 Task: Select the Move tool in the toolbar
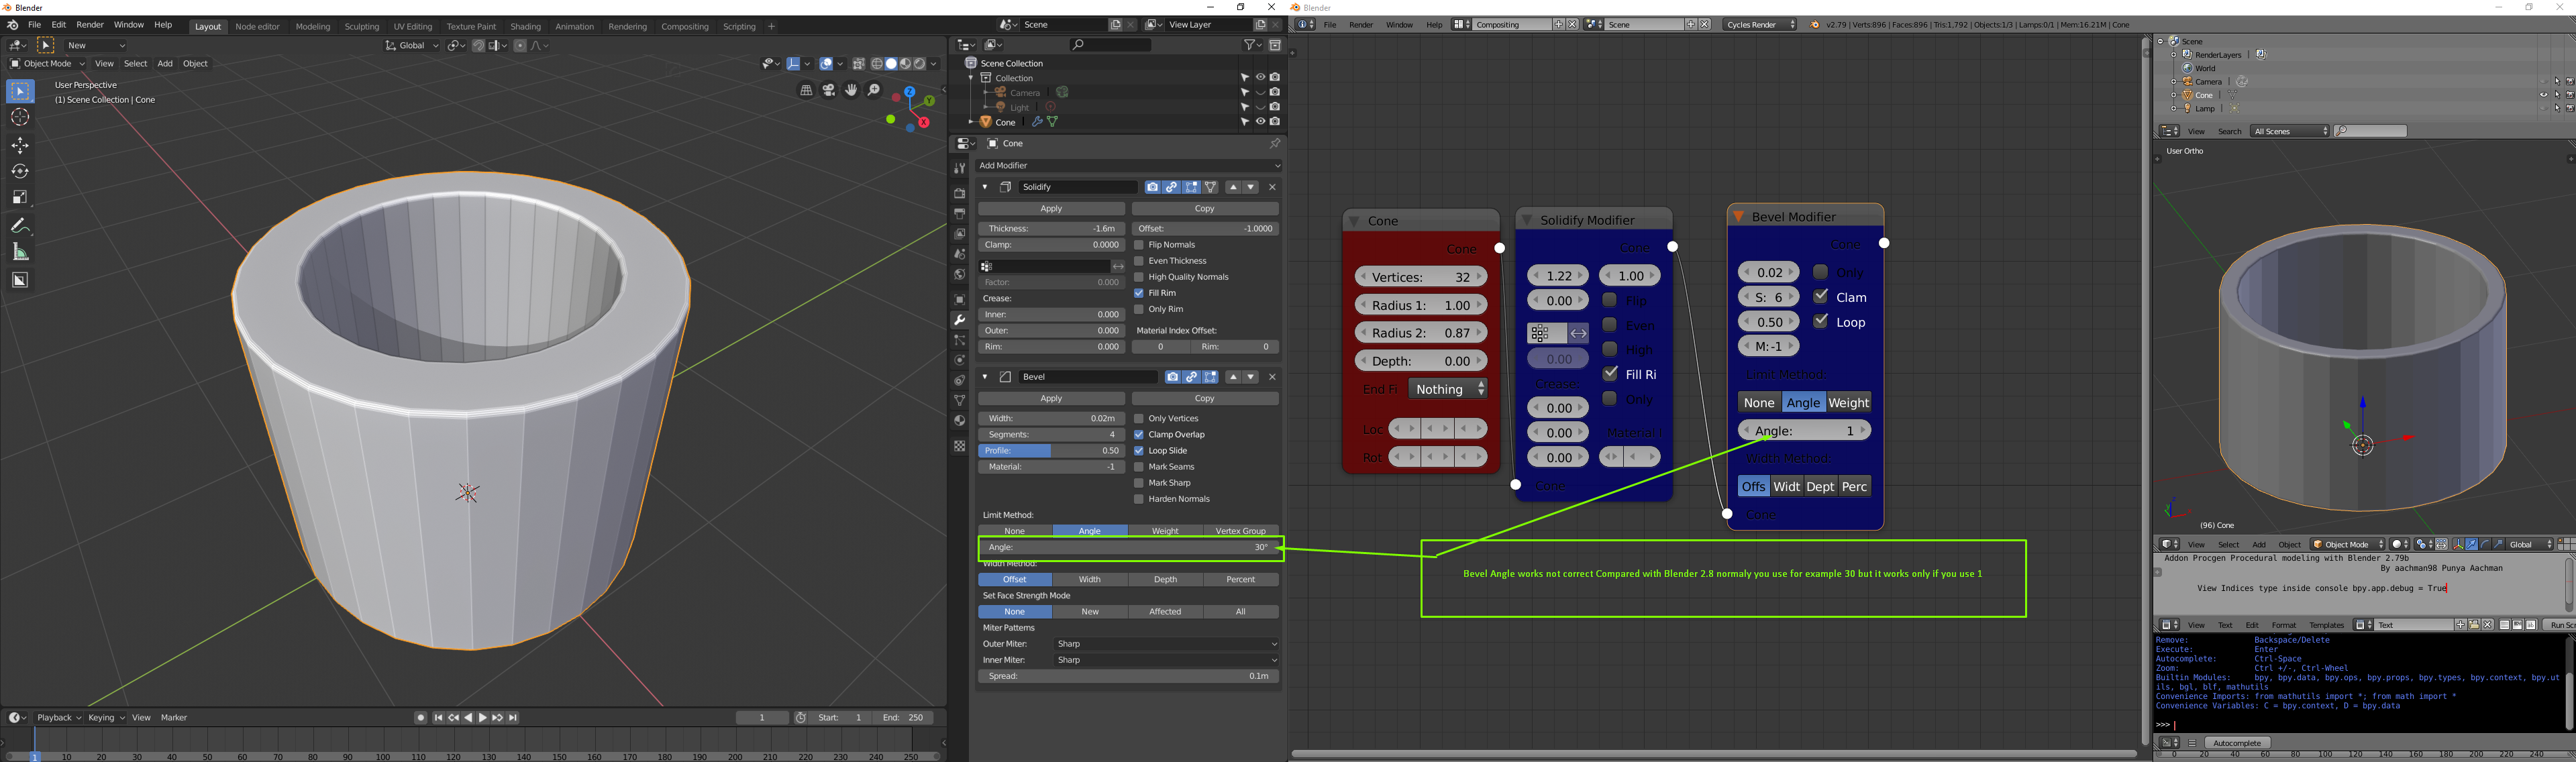pos(20,145)
